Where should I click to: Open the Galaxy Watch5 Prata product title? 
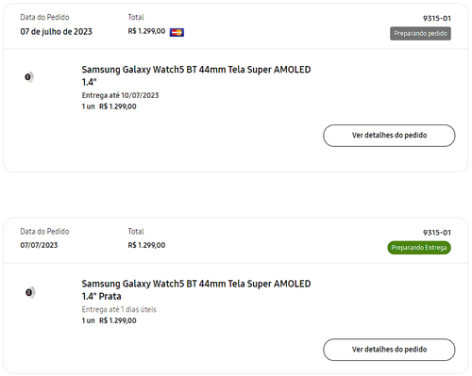[196, 290]
